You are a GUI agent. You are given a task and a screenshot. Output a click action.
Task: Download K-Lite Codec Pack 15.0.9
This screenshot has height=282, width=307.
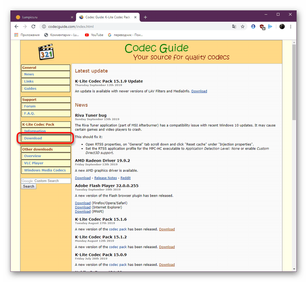(x=167, y=265)
